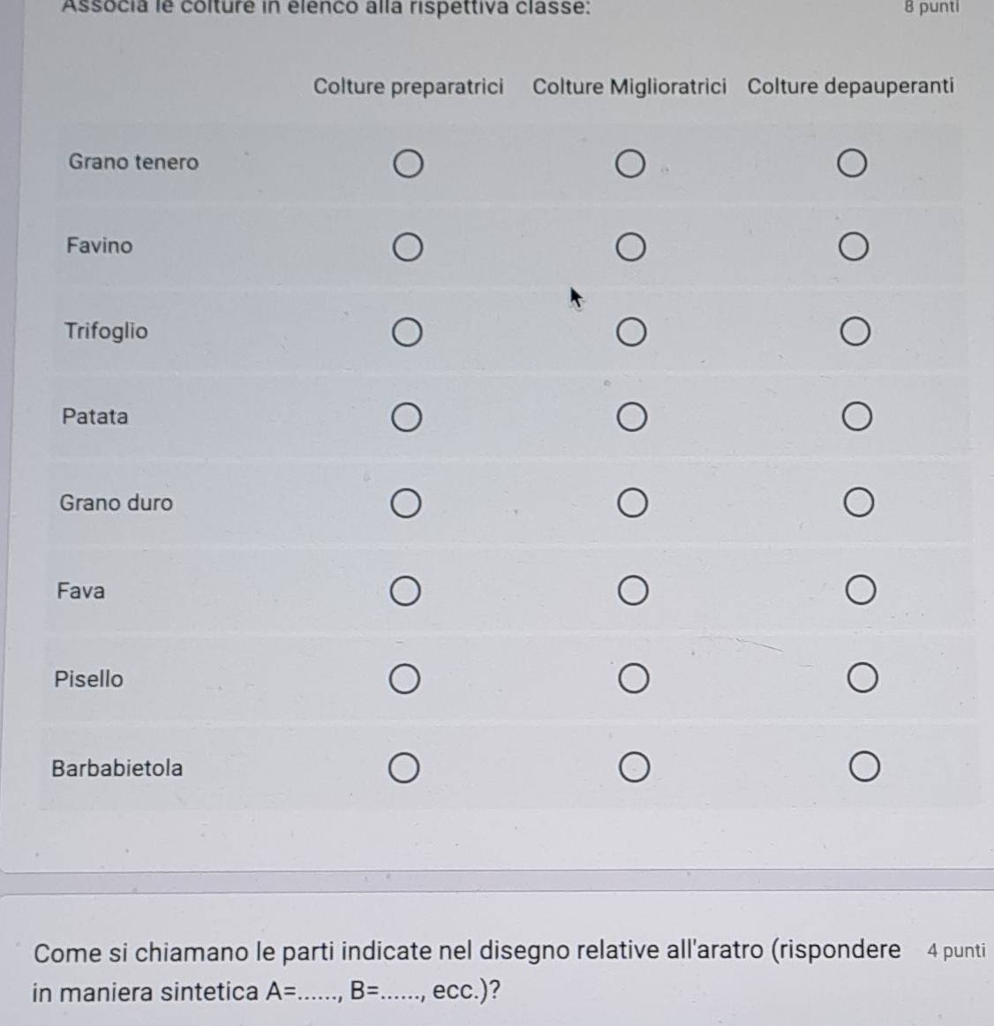Set Barbabietola to Colture preparatrici

(403, 768)
